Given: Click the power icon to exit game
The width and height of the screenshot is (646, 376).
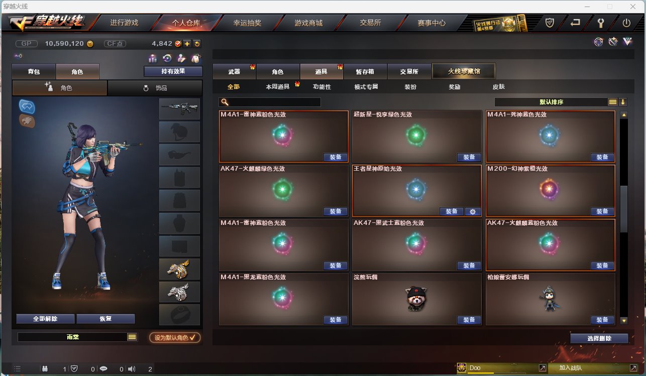Looking at the screenshot, I should (626, 23).
